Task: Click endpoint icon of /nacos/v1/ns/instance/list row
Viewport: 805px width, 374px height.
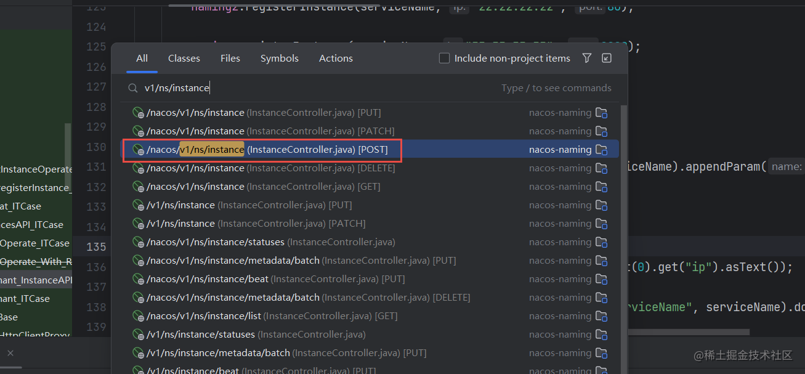Action: [138, 316]
